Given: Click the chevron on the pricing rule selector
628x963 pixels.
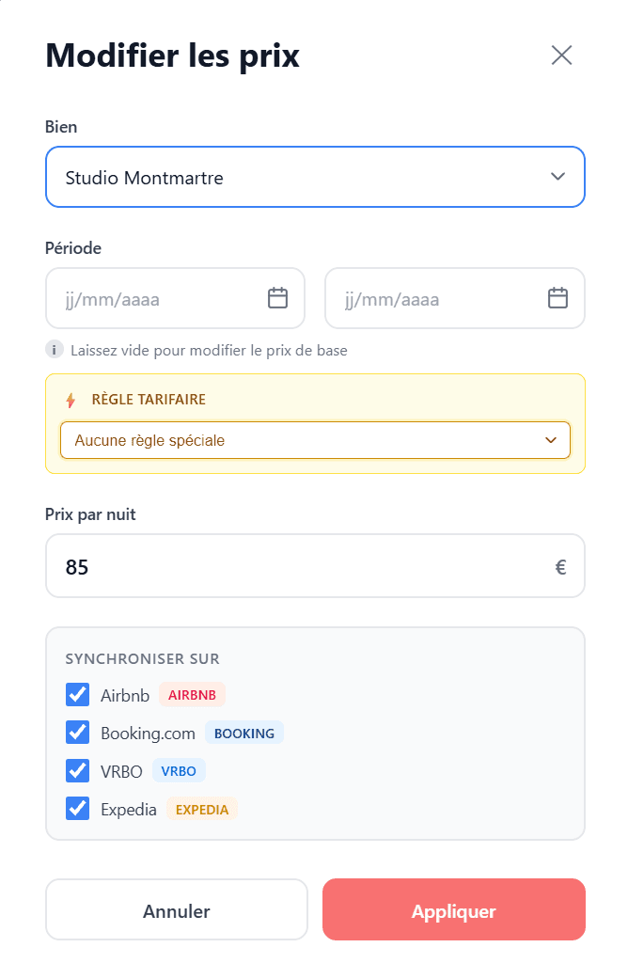Looking at the screenshot, I should point(552,439).
